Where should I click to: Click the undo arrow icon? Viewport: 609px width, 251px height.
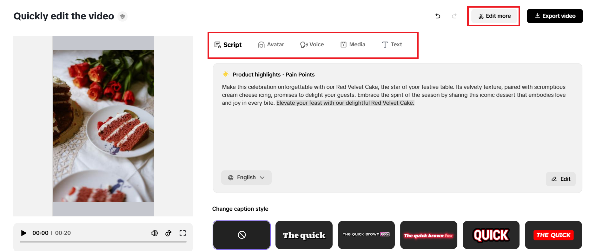tap(438, 16)
